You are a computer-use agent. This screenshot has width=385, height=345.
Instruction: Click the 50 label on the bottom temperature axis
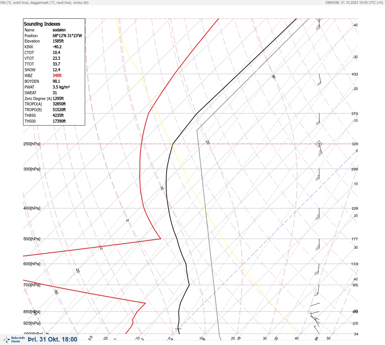click(329, 338)
